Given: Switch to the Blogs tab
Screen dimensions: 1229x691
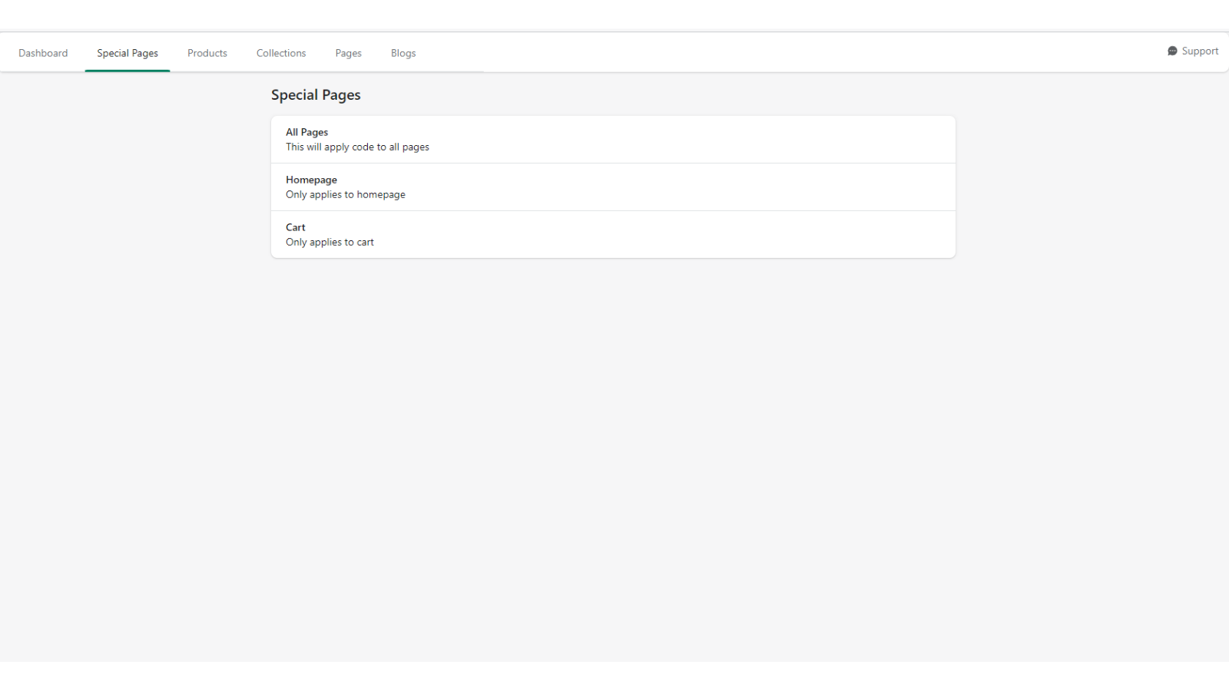Looking at the screenshot, I should (403, 53).
